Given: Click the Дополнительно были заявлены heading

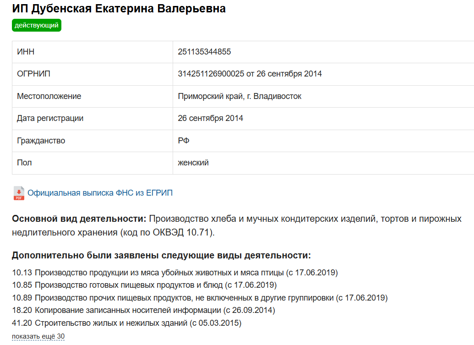Looking at the screenshot, I should pyautogui.click(x=161, y=255).
